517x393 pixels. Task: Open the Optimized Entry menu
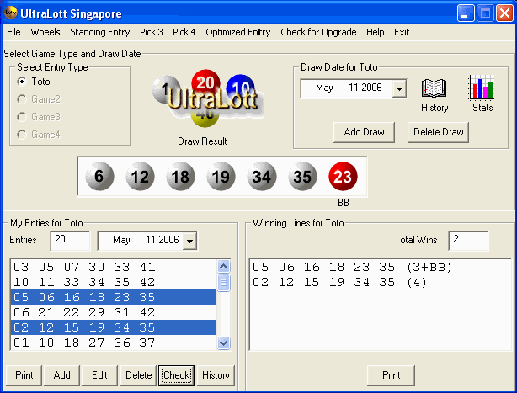[238, 32]
